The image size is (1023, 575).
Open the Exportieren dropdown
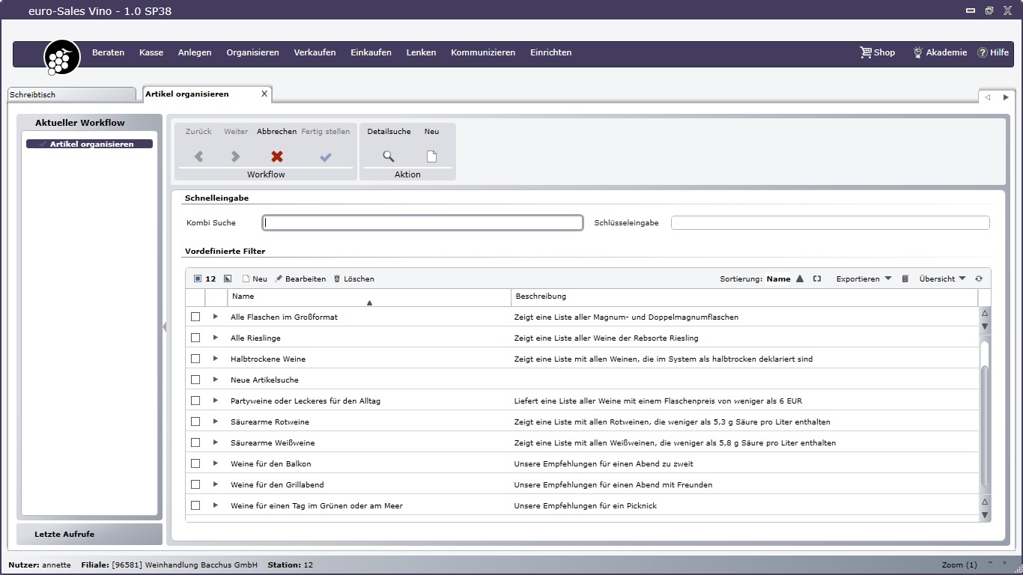[x=863, y=279]
